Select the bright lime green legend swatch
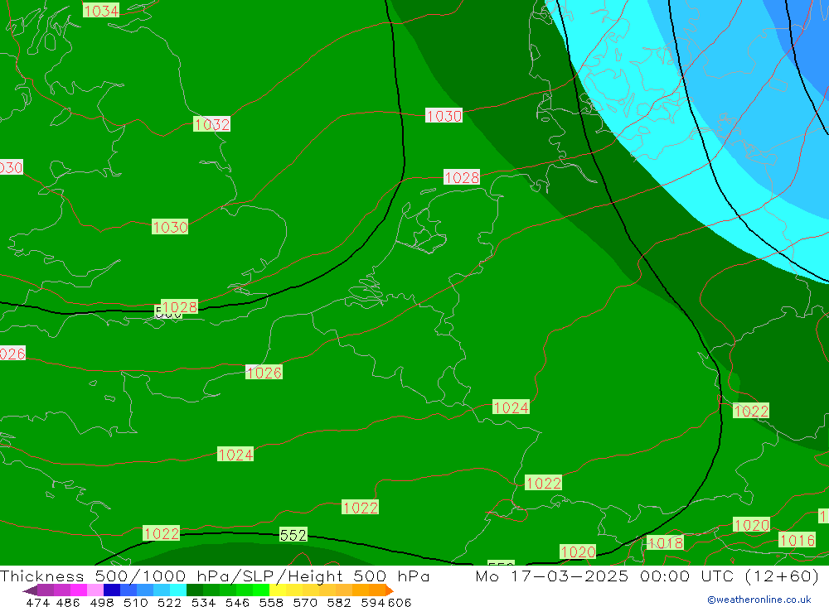The width and height of the screenshot is (829, 607). (x=261, y=590)
